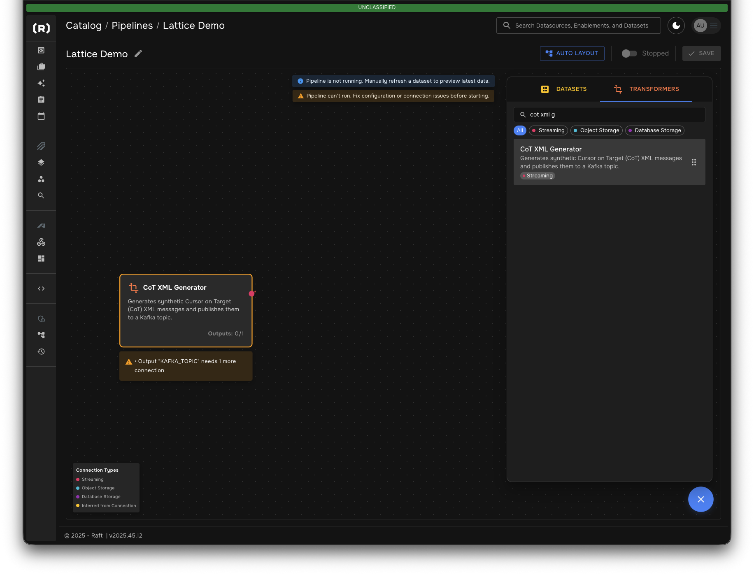The height and width of the screenshot is (575, 754).
Task: Open the calendar icon in the sidebar
Action: tap(41, 116)
